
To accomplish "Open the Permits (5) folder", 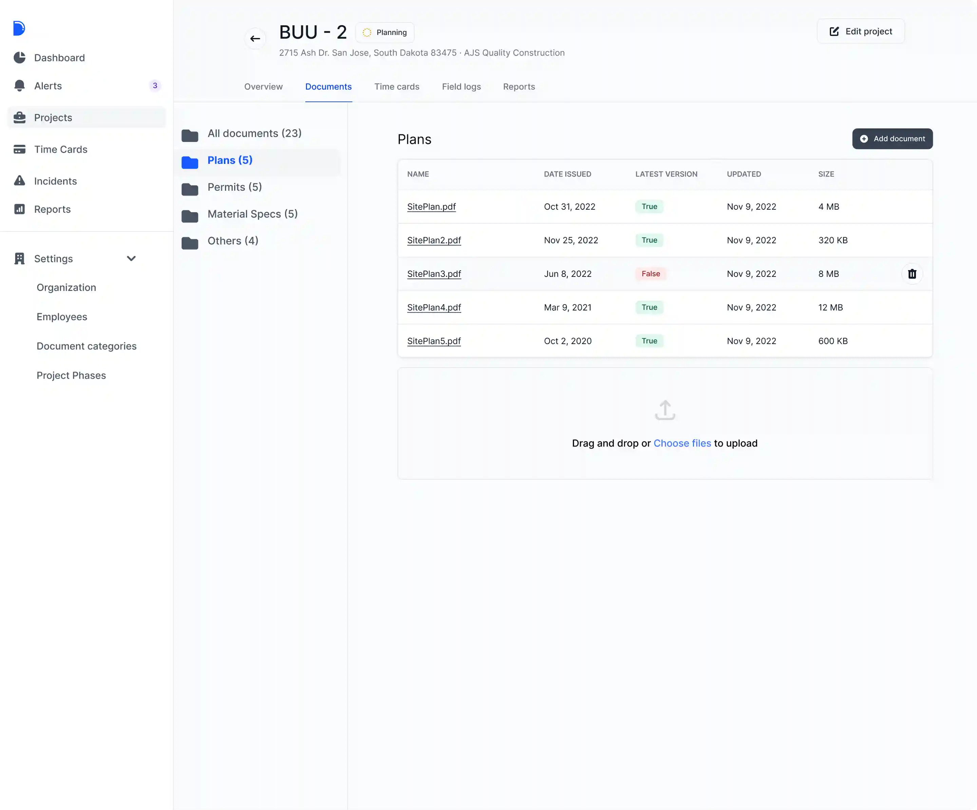I will pyautogui.click(x=234, y=187).
